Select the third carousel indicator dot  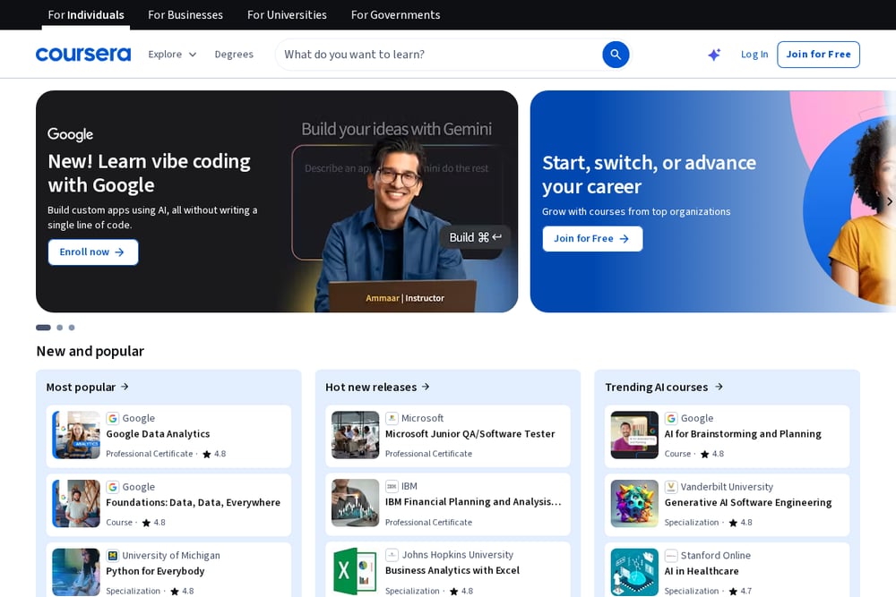tap(72, 328)
